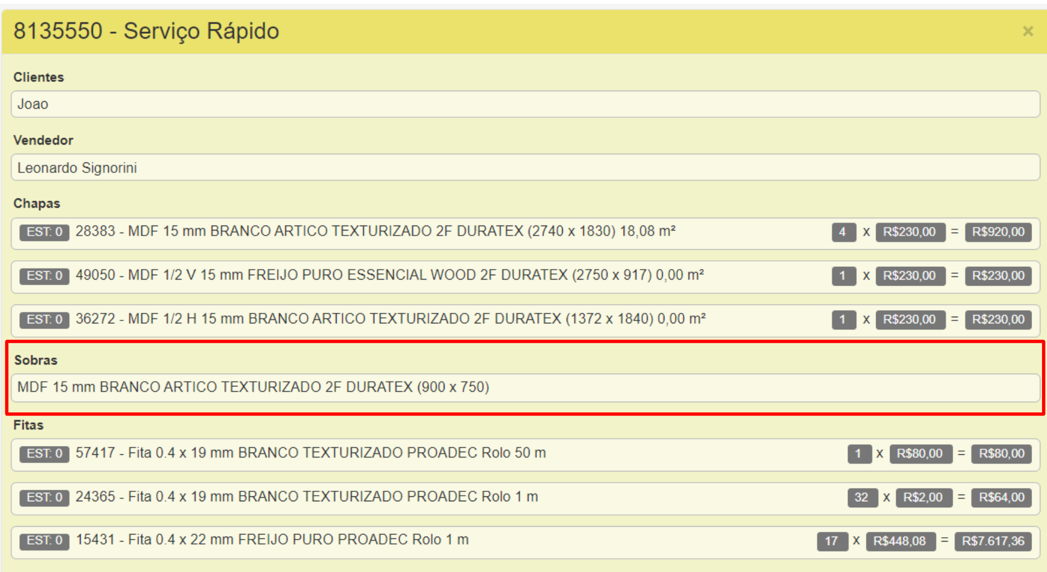
Task: Click the unit price R$448,08
Action: [901, 541]
